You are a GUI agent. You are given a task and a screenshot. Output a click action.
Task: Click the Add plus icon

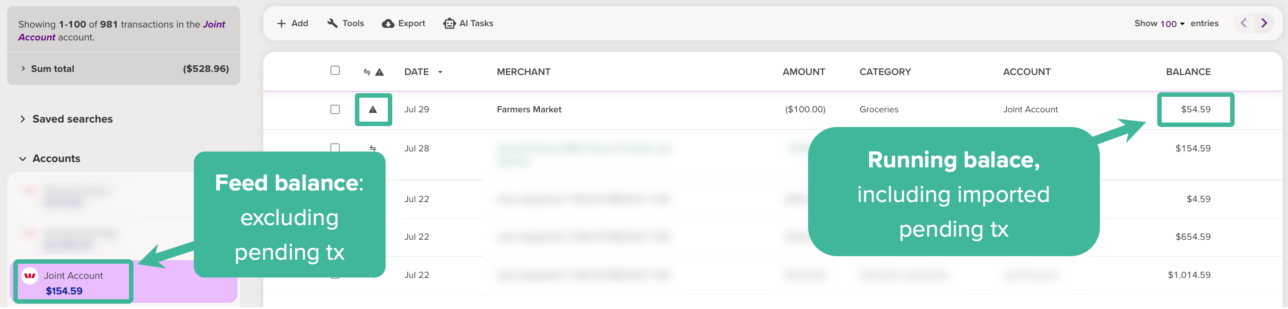pos(282,24)
